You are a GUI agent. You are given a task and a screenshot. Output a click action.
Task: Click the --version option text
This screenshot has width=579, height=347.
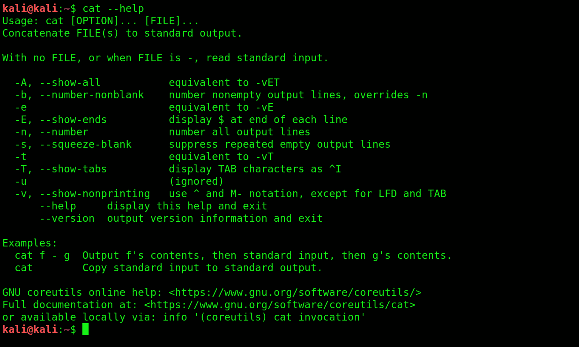(67, 219)
